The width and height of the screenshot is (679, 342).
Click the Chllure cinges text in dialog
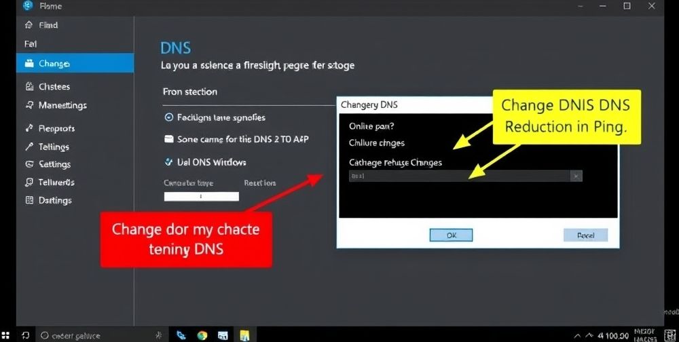tap(377, 143)
